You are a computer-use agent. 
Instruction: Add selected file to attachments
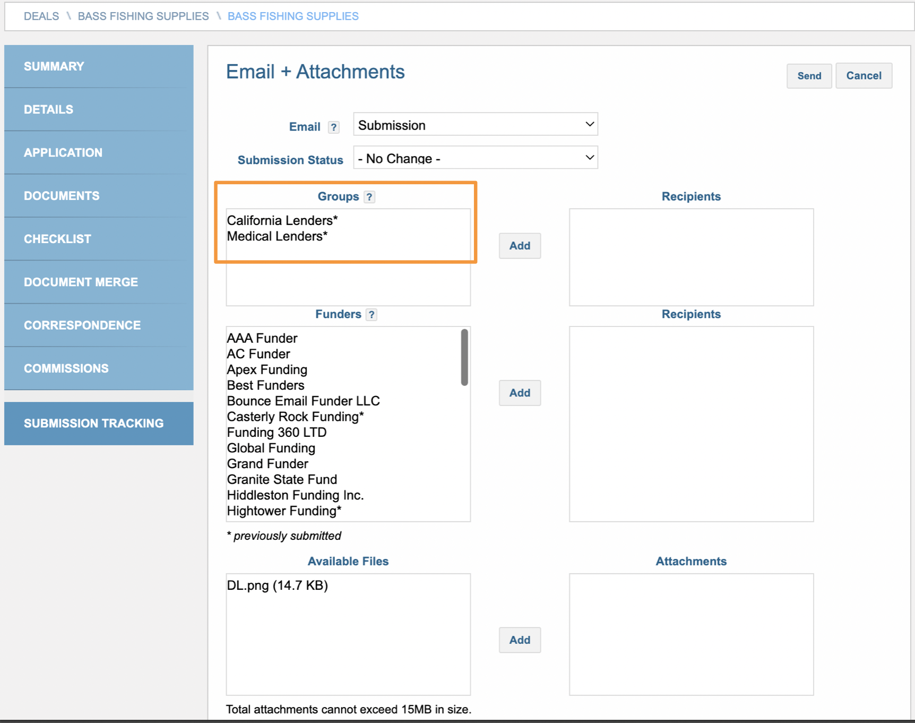tap(520, 640)
